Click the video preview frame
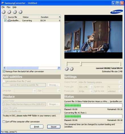125x134 pixels. pos(93,37)
